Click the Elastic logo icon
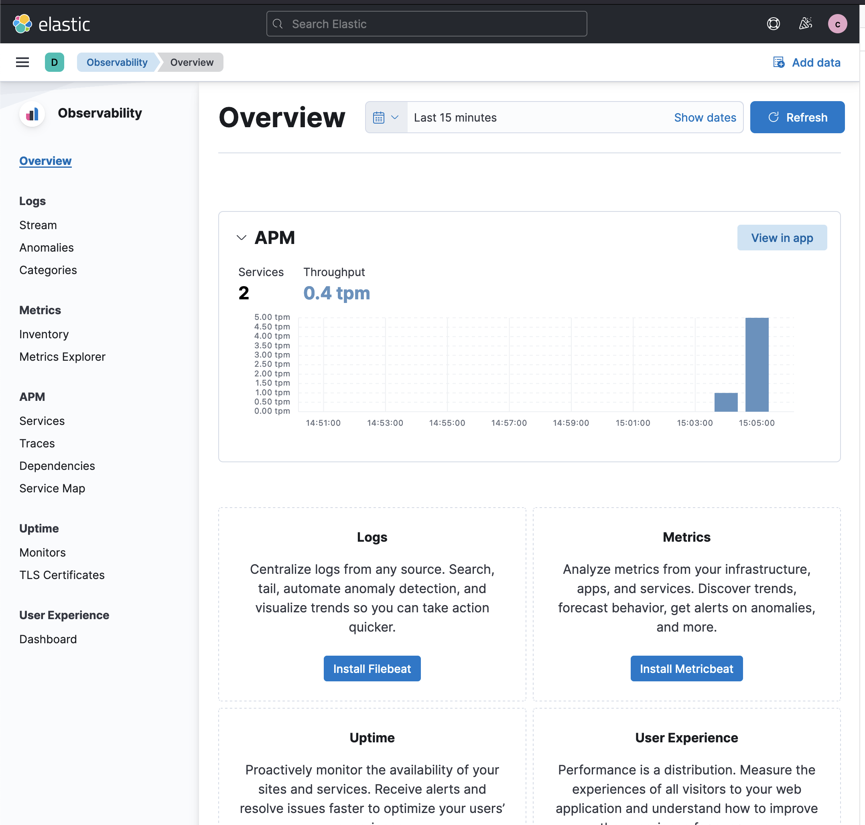865x825 pixels. [x=22, y=24]
